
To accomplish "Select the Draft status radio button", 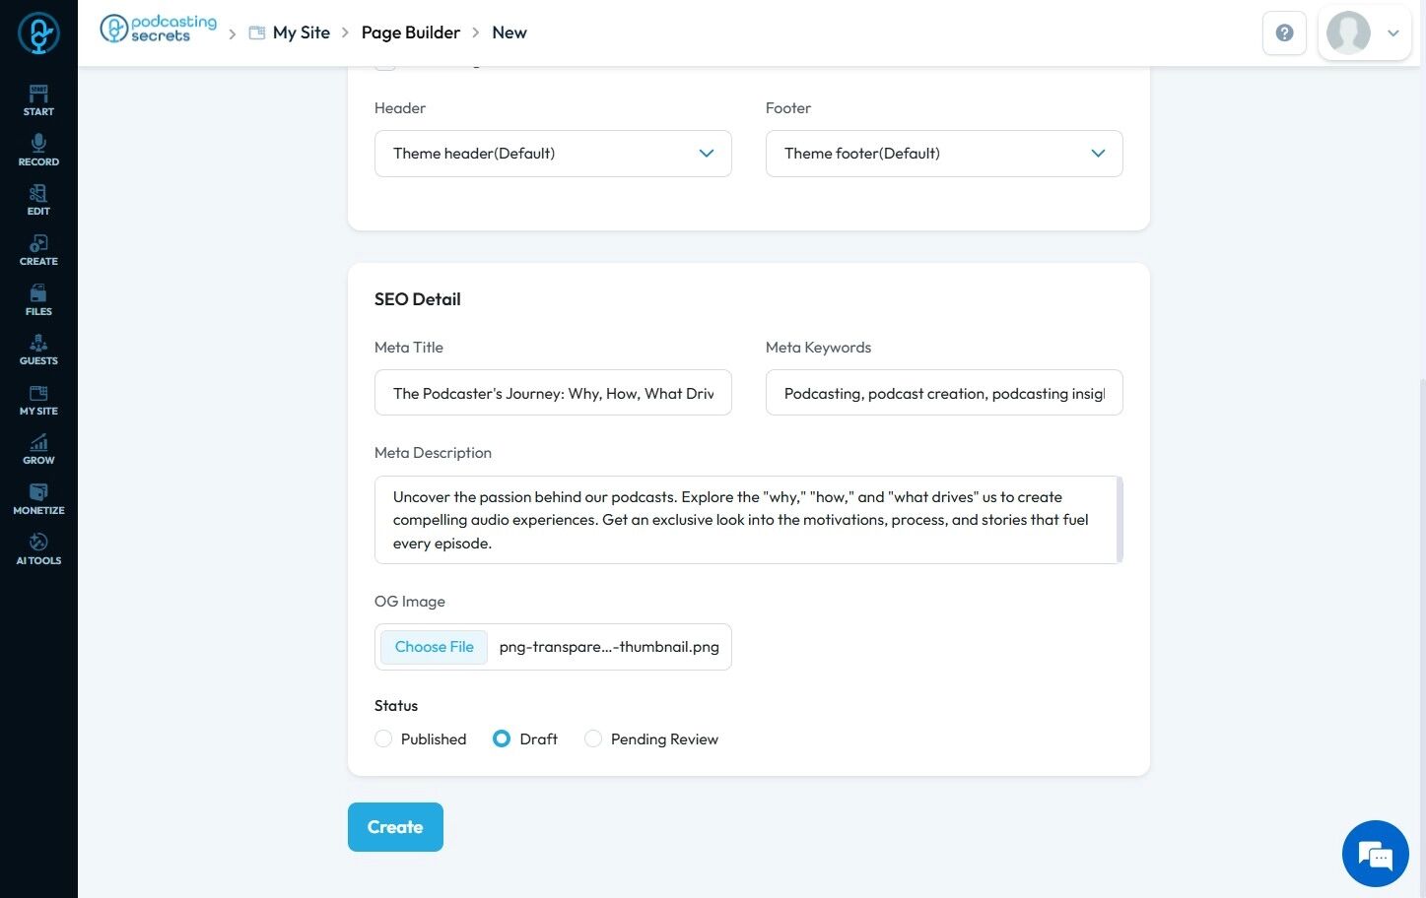I will (x=502, y=738).
